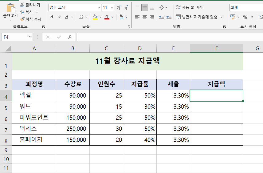Screen dimensions: 263x173
Task: Click cell with 250,000
Action: click(73, 129)
